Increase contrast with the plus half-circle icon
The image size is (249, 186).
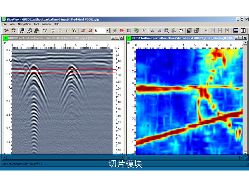pyautogui.click(x=74, y=30)
